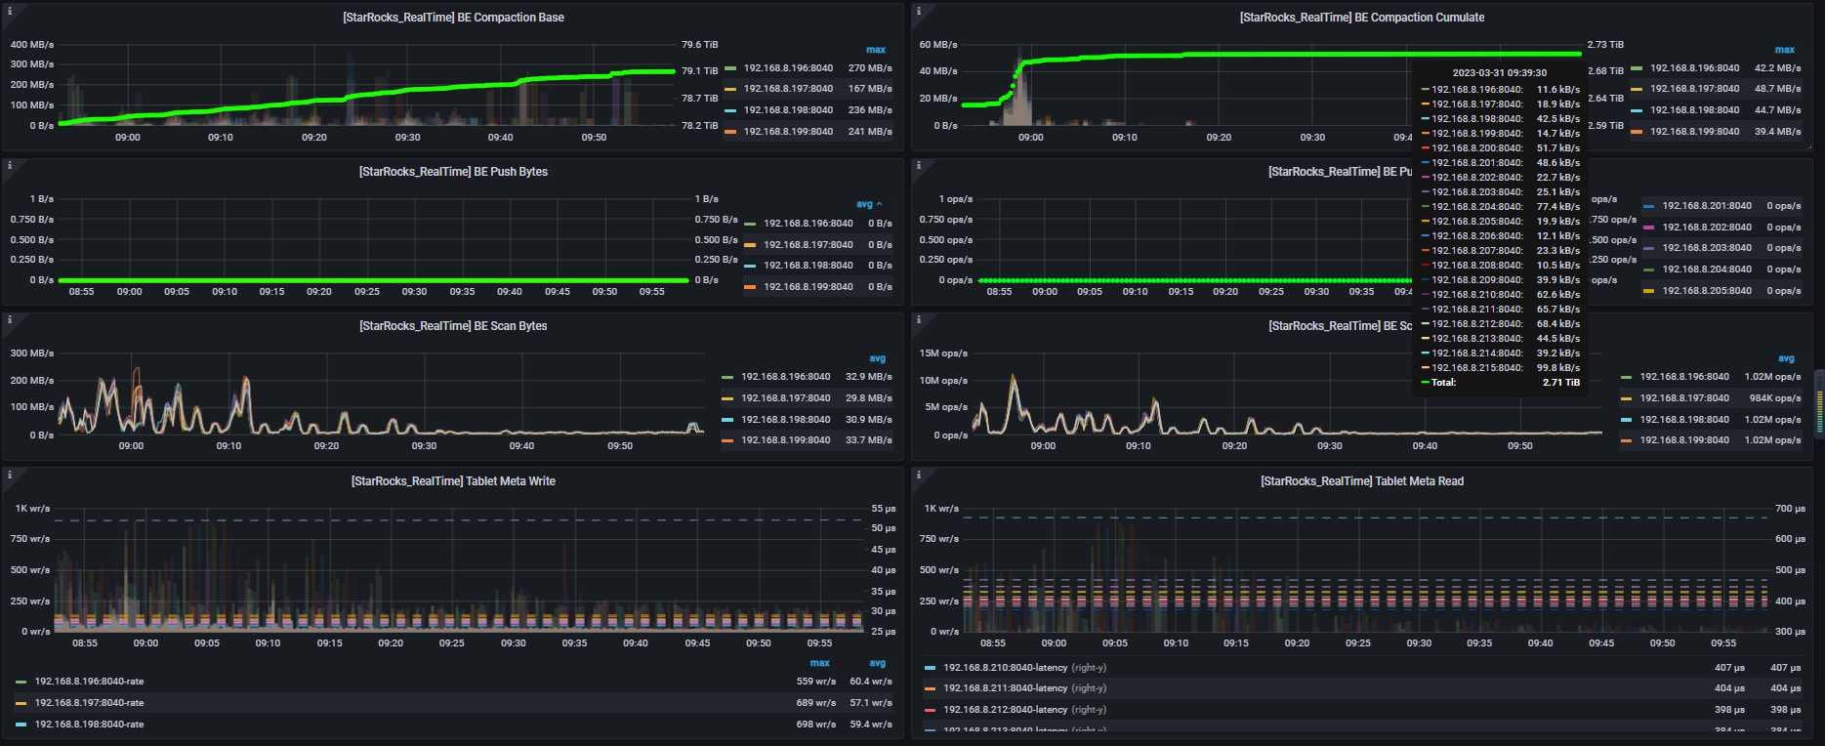Sort BE Compaction Cumulate legend by max
This screenshot has width=1825, height=746.
[x=1785, y=50]
